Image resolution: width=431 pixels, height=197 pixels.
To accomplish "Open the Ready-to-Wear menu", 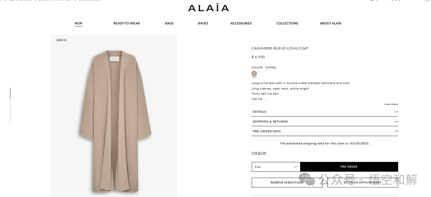I will 127,23.
